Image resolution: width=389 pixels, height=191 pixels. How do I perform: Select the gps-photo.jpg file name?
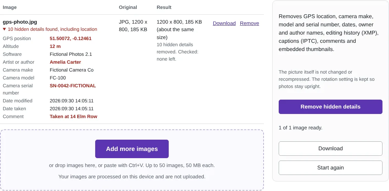pos(20,22)
